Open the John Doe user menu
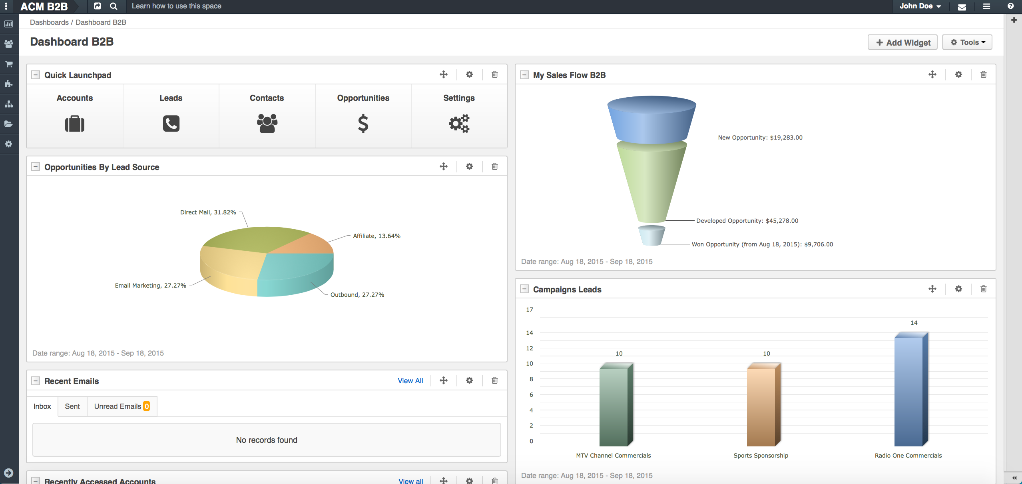The image size is (1022, 484). (x=920, y=6)
